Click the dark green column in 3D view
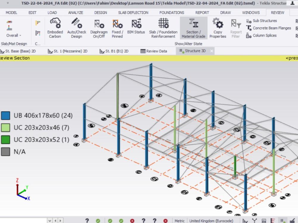 235,166
